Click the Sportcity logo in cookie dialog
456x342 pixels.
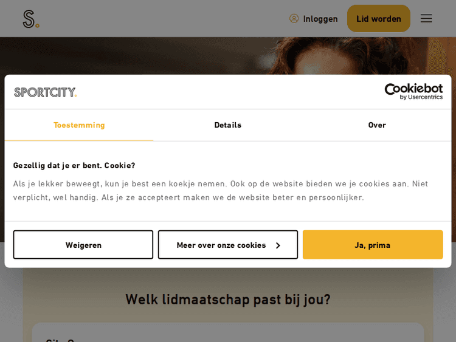[x=46, y=92]
